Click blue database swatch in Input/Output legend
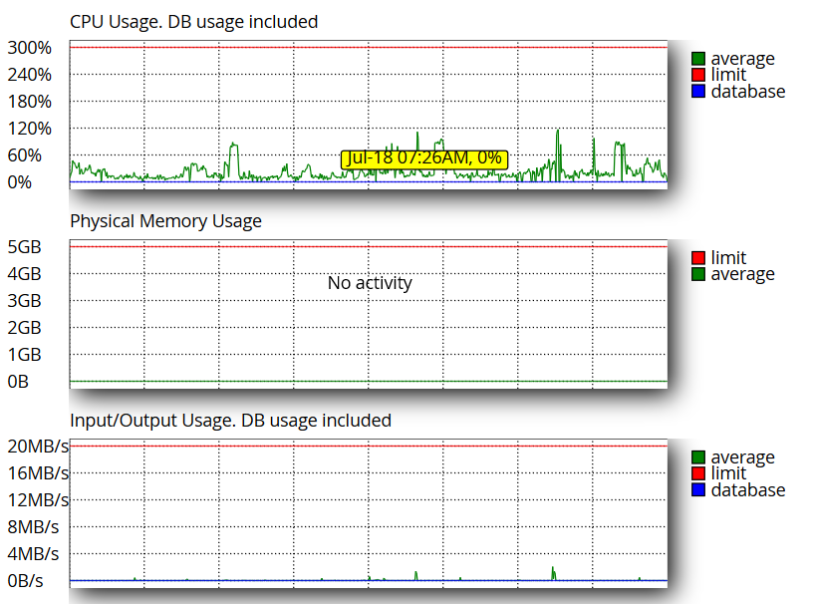Screen dimensions: 814x604 [698, 490]
